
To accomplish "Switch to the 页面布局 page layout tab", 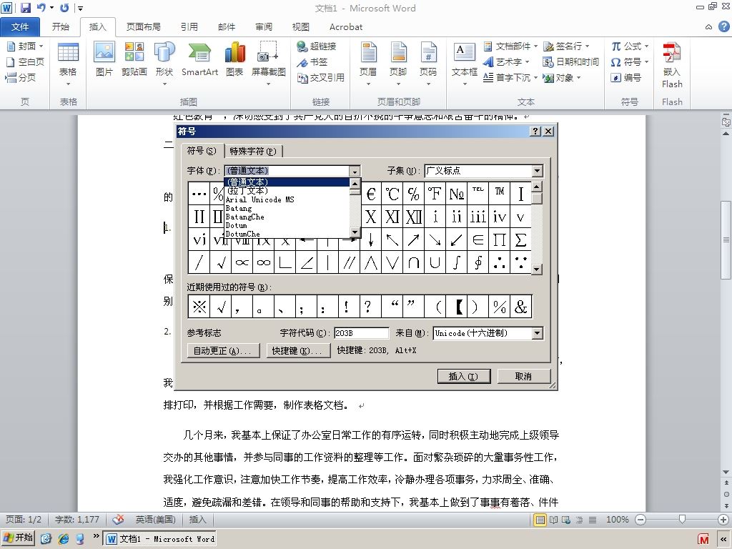I will (143, 27).
